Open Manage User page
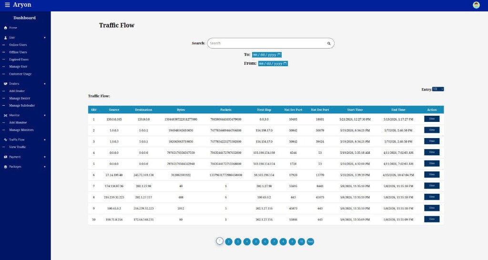488x260 pixels. [18, 67]
